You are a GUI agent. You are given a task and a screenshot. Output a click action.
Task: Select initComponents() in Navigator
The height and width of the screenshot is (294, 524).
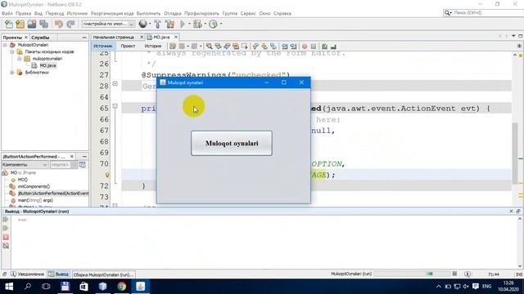(34, 187)
